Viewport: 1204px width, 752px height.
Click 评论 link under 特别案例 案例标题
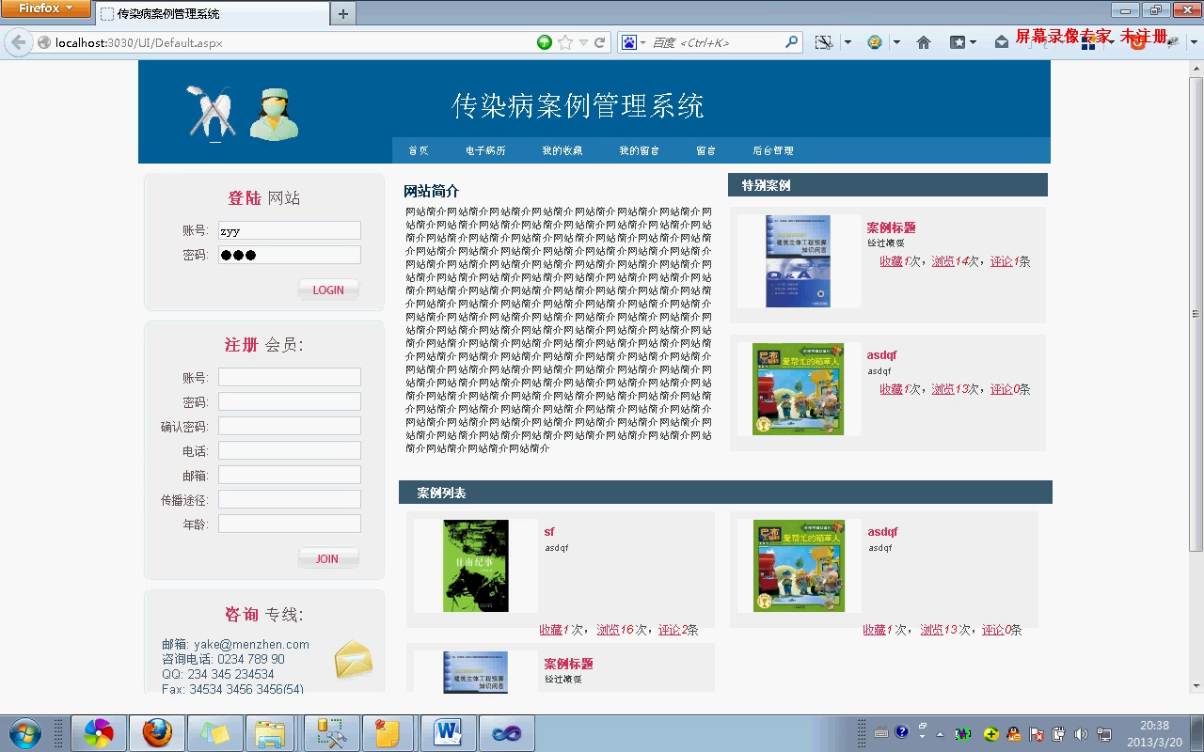point(1001,261)
